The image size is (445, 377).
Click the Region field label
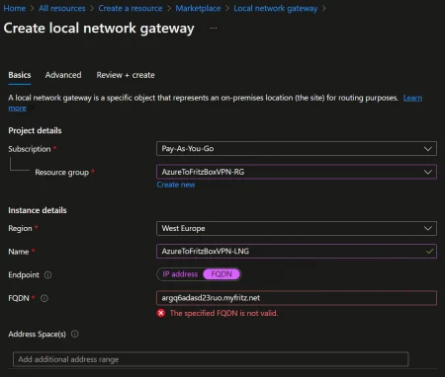(x=20, y=229)
